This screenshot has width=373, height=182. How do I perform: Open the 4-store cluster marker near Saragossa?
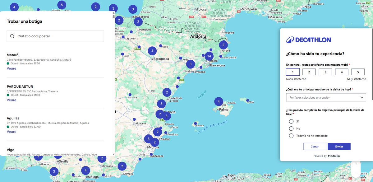[x=152, y=51]
